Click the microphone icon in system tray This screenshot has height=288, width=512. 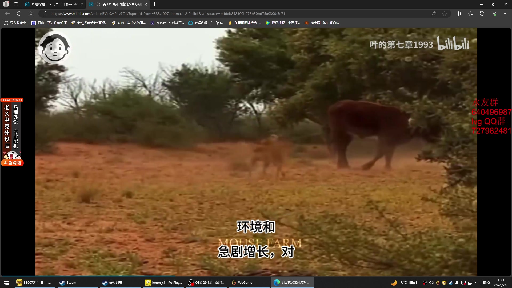(x=457, y=282)
